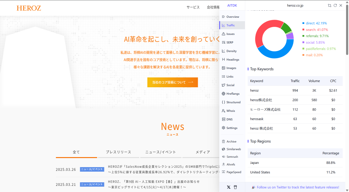Click the ニュース/イベント tag on 2025.03.21 row

coord(92,185)
